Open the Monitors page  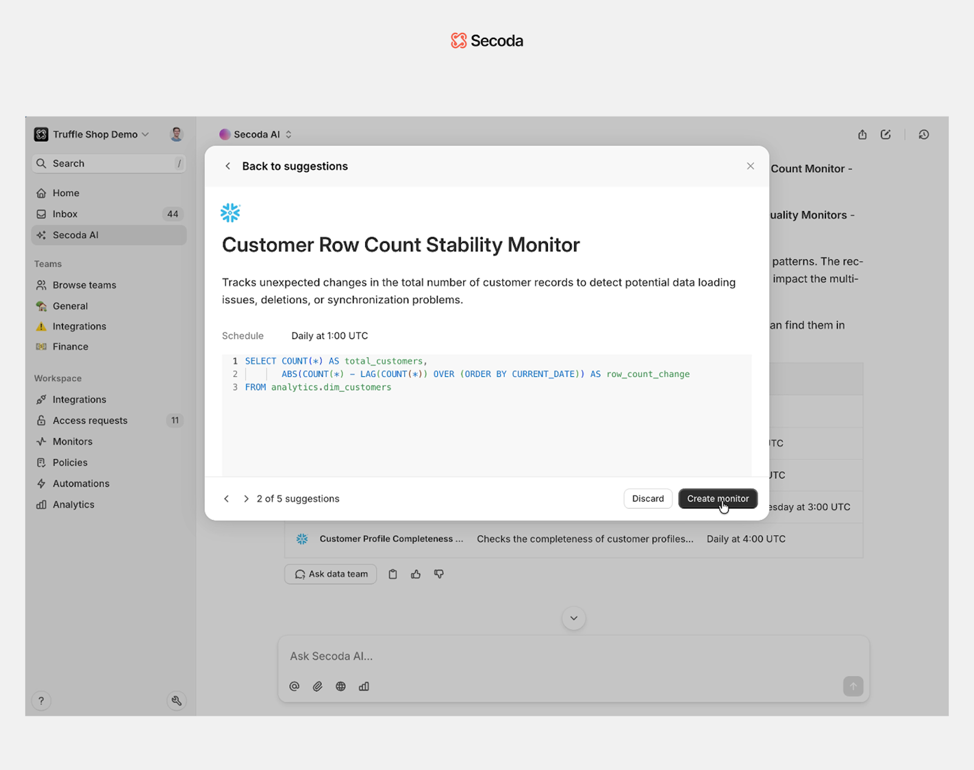coord(109,441)
